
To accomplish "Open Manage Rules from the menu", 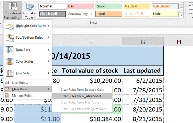I will pos(23,95).
